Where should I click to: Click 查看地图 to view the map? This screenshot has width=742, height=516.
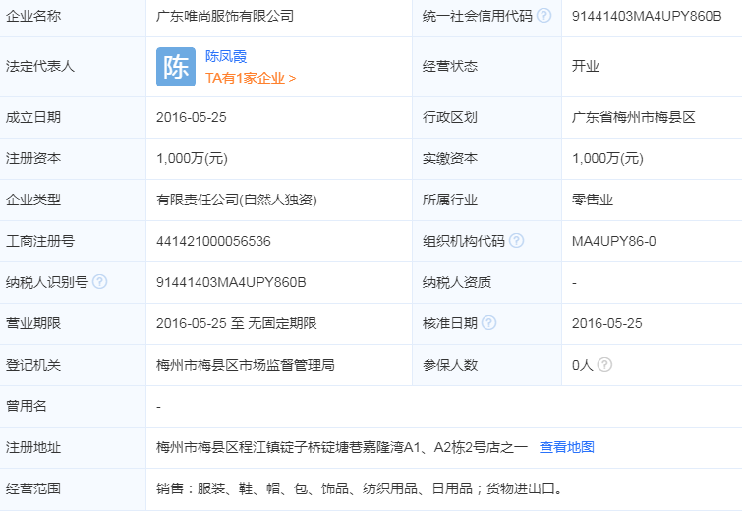pos(567,447)
